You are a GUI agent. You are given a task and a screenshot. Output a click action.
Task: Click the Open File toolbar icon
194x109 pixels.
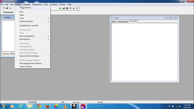(x=7, y=8)
